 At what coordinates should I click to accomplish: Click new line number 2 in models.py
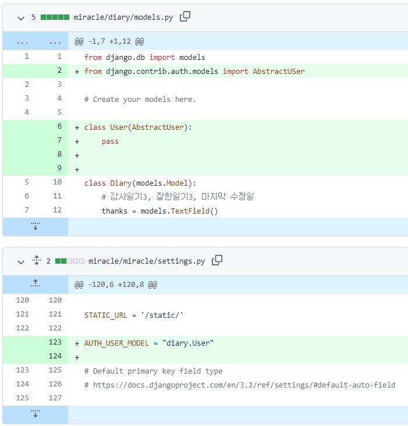59,70
